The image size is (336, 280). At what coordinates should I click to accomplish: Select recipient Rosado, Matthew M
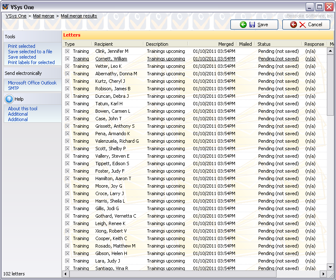point(115,246)
